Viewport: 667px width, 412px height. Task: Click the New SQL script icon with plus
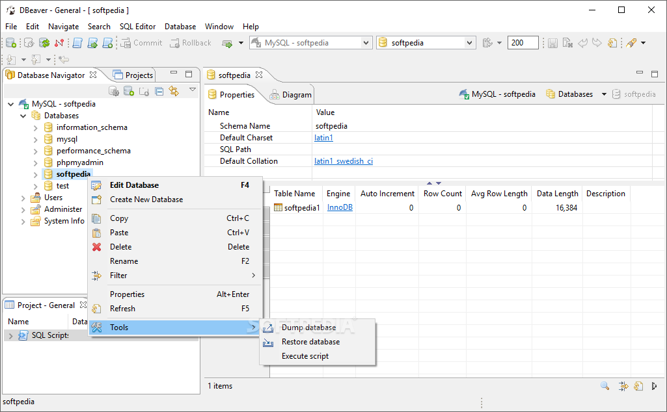[107, 43]
